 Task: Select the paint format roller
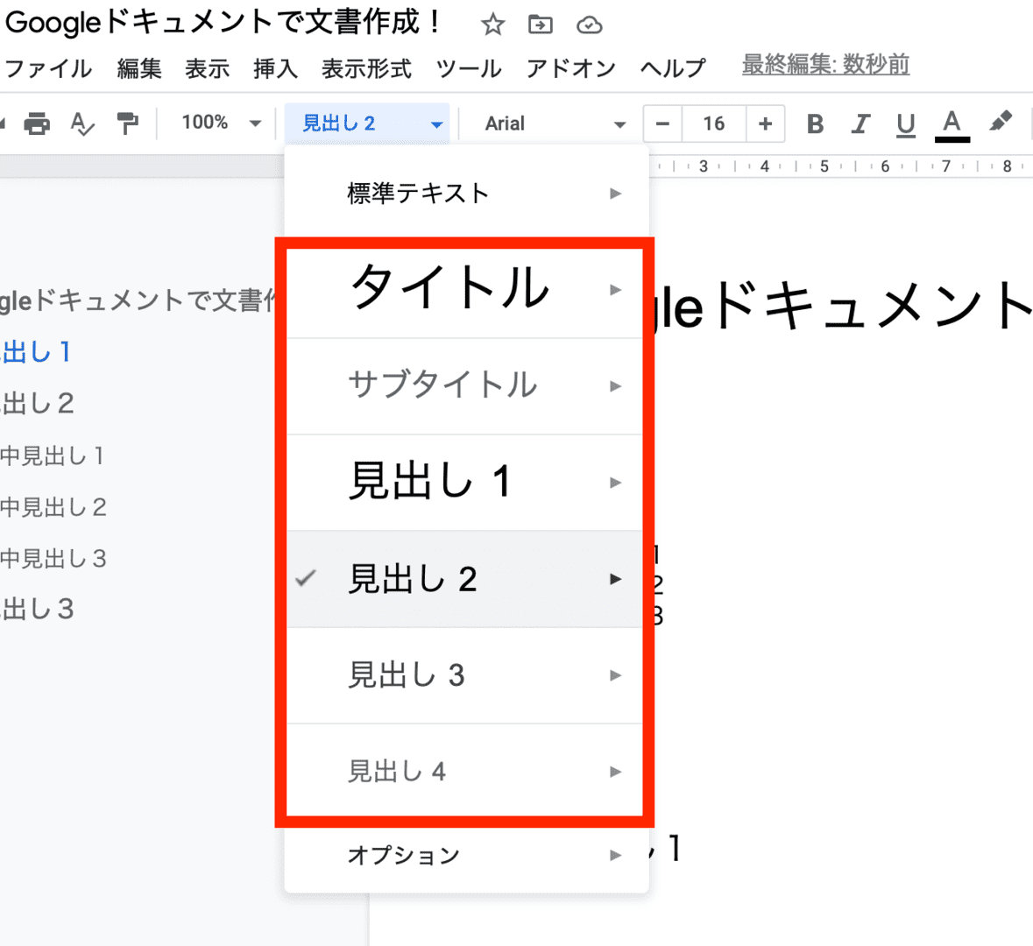(x=128, y=124)
